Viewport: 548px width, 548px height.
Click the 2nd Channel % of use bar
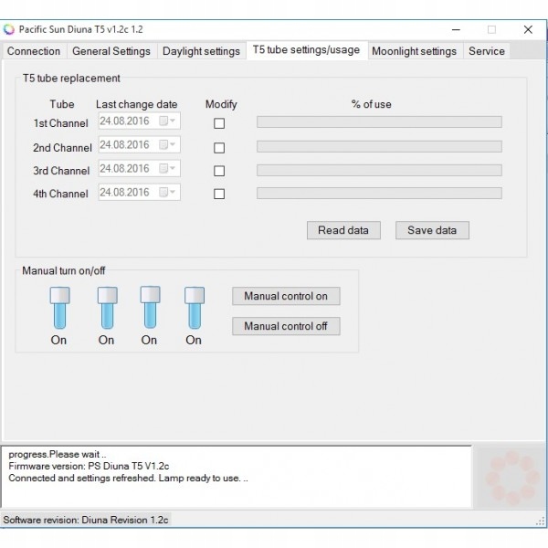click(x=379, y=146)
